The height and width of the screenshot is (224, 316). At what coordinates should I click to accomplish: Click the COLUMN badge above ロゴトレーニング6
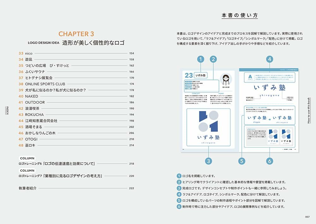coord(27,158)
